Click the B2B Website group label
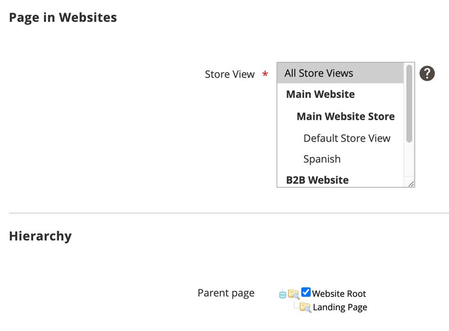Screen dimensions: 449x331 point(318,180)
